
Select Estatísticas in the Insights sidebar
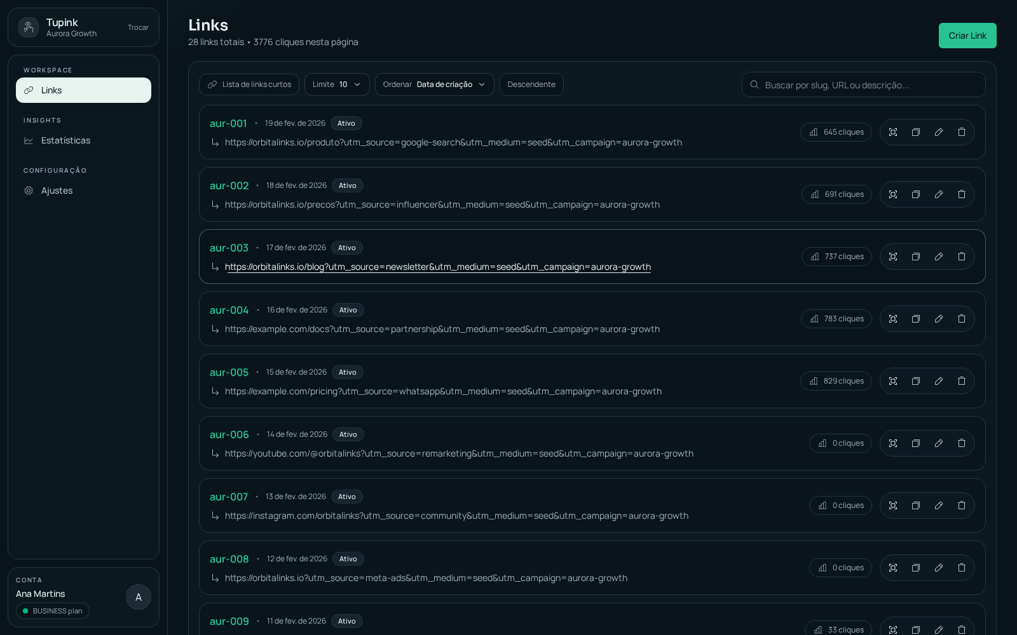click(65, 140)
